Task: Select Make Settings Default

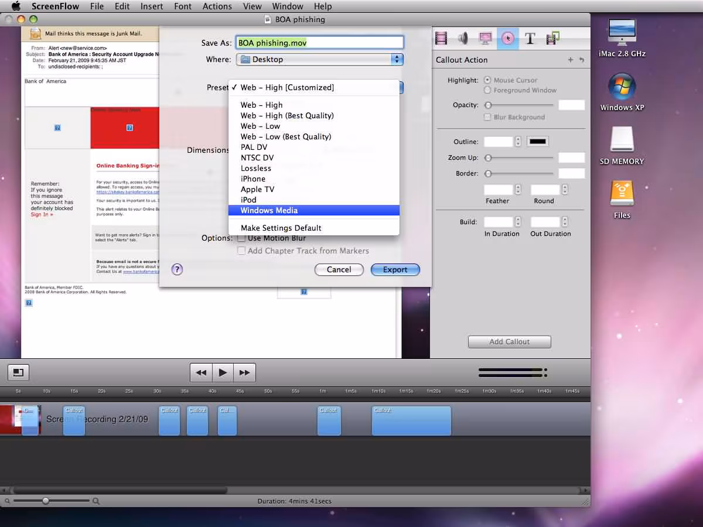Action: [x=314, y=228]
